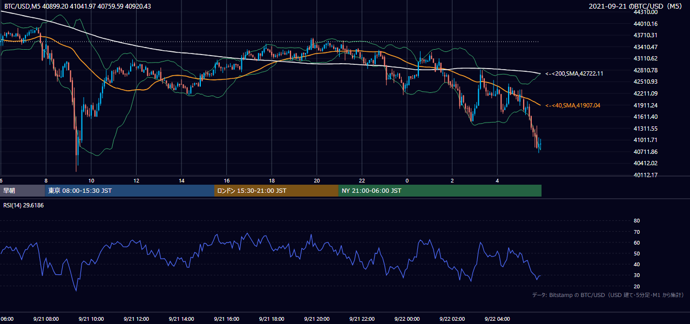Click hour tick 16 on the price chart axis

click(x=227, y=180)
